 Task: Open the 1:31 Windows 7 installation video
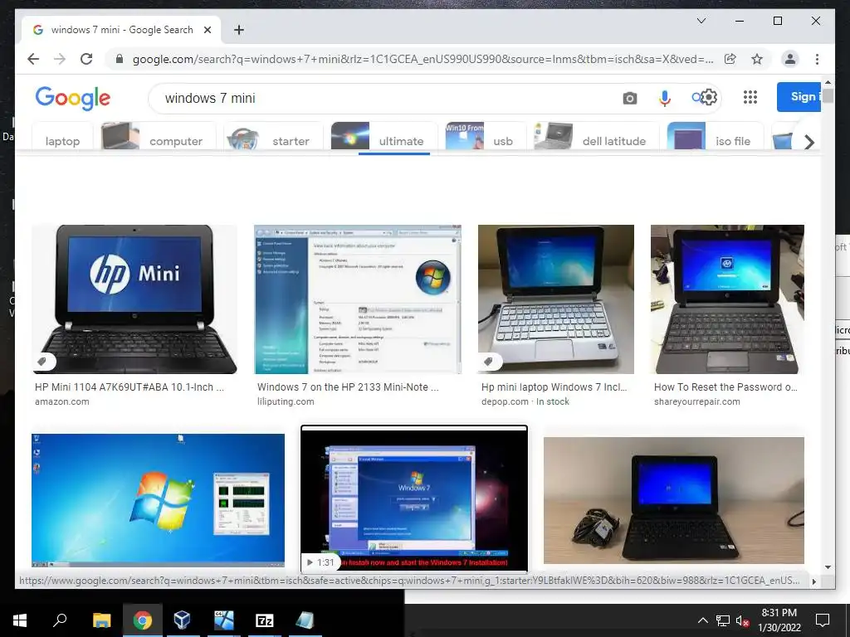point(414,498)
